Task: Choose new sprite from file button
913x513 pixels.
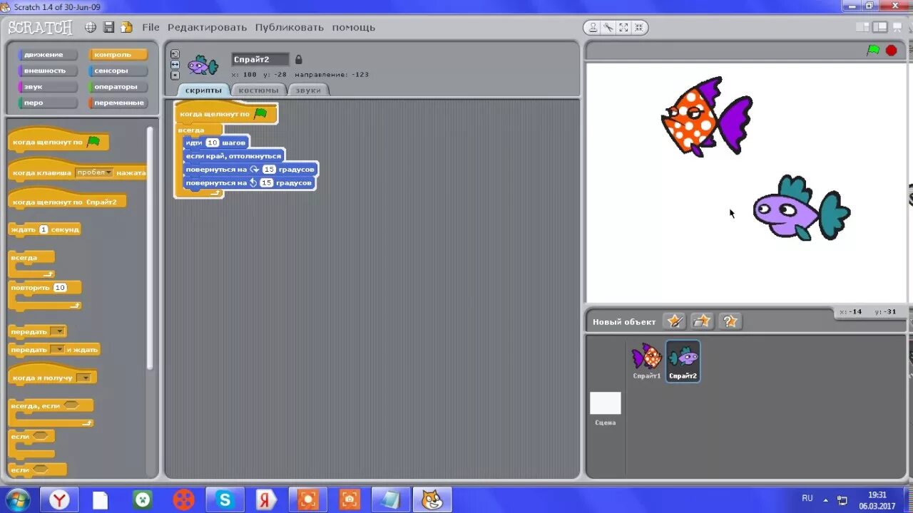Action: click(702, 321)
